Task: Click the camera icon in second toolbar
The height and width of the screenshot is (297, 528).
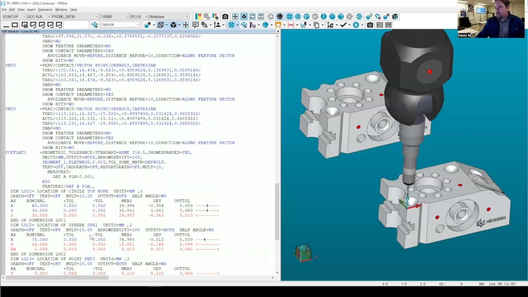Action: click(370, 25)
